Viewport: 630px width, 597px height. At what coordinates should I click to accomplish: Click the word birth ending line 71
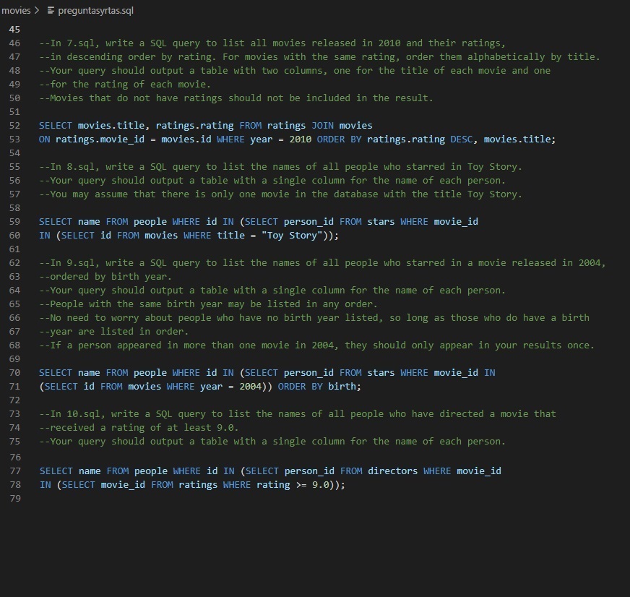pos(342,387)
